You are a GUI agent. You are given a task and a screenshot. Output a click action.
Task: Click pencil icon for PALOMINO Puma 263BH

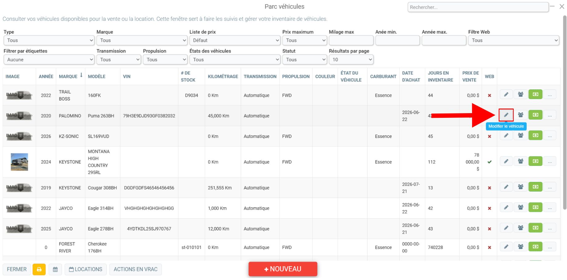tap(506, 115)
